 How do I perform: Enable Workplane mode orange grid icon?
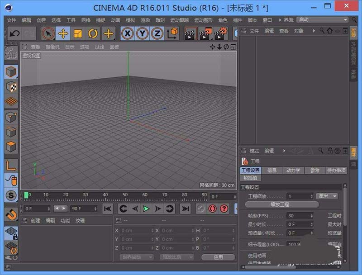[11, 101]
